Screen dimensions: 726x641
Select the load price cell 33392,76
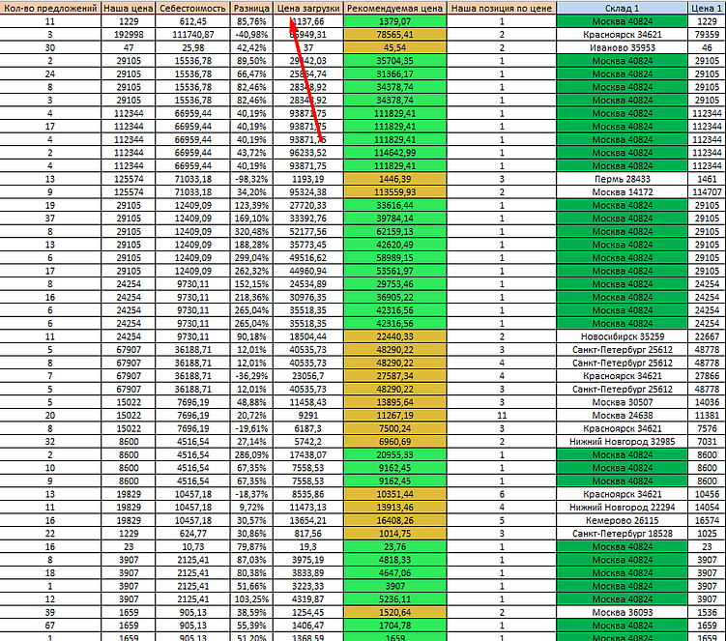pyautogui.click(x=308, y=219)
